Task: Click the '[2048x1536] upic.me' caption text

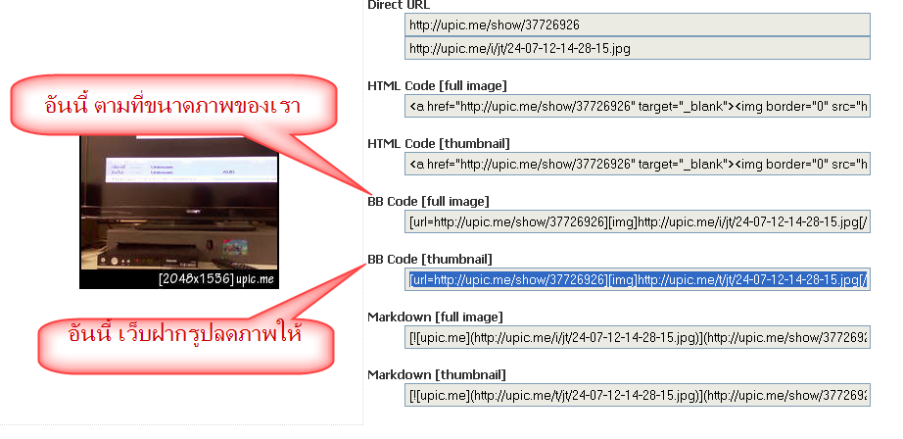Action: pos(216,280)
